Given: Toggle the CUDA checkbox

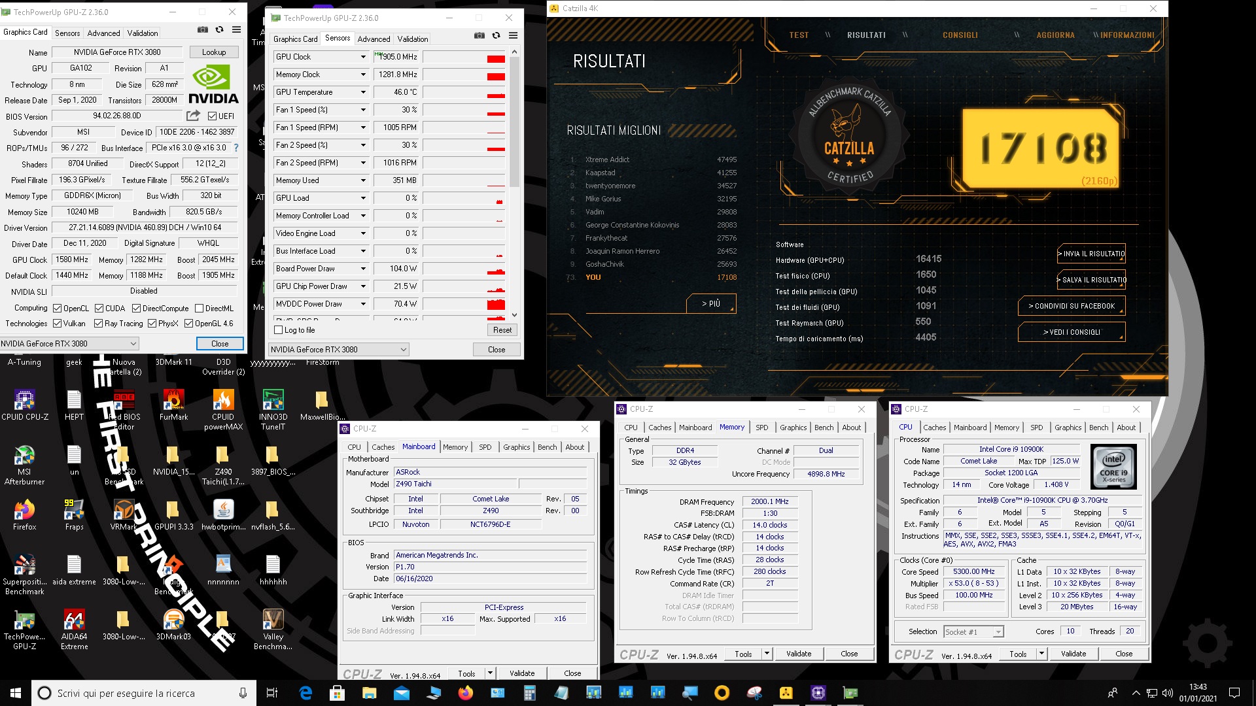Looking at the screenshot, I should (x=99, y=309).
